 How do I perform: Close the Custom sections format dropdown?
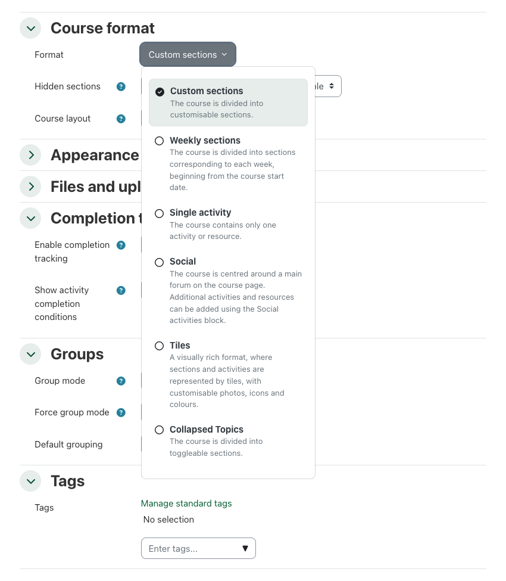click(x=188, y=55)
